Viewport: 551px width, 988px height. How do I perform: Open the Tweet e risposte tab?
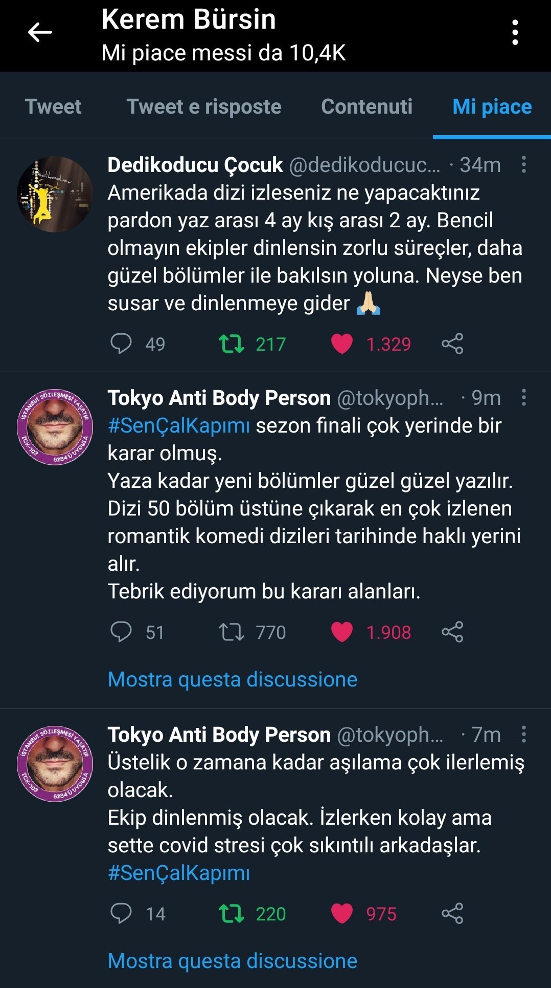click(x=204, y=106)
